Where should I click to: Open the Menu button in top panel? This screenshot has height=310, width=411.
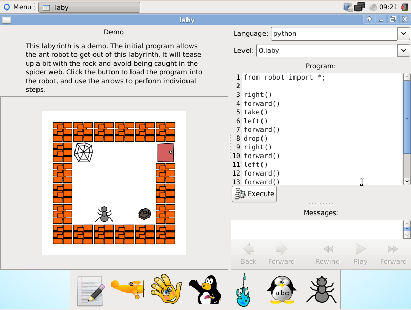(x=17, y=7)
